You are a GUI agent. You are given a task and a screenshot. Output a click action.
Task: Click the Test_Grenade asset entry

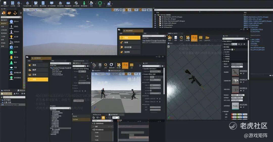[57, 73]
